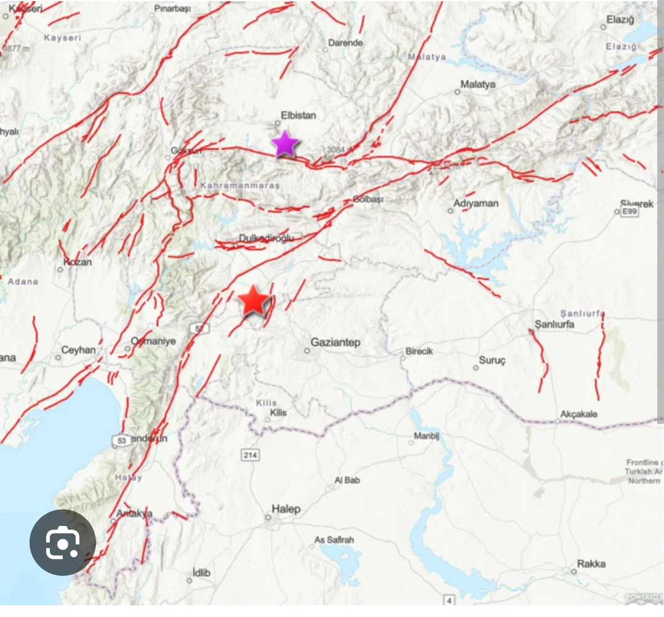Click the Malatya city marker dot
The height and width of the screenshot is (617, 664).
457,92
